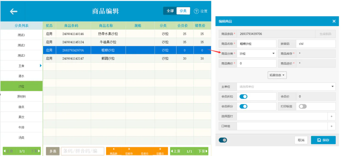The image size is (341, 156).
Task: Expand the 主食 category arrow
Action: (41, 66)
